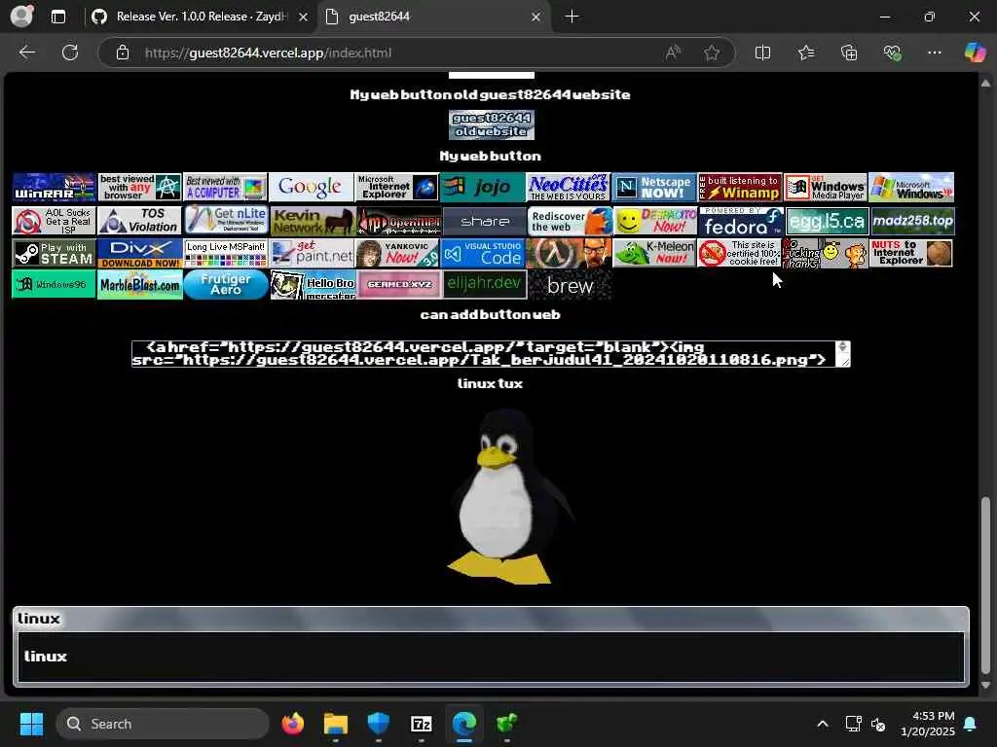This screenshot has width=997, height=747.
Task: Go back to the previous page
Action: pyautogui.click(x=26, y=53)
